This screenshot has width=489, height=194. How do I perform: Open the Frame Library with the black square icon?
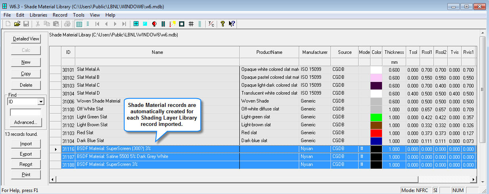point(181,24)
